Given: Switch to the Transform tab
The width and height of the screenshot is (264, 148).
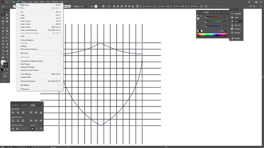Looking at the screenshot, I should [15, 105].
